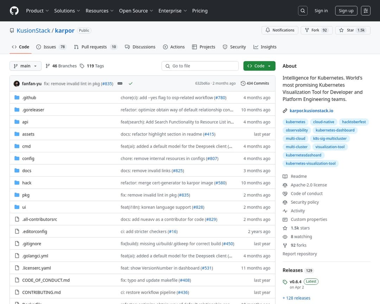Click the scale icon beside Apache-2.0 license
The height and width of the screenshot is (304, 380).
point(285,185)
